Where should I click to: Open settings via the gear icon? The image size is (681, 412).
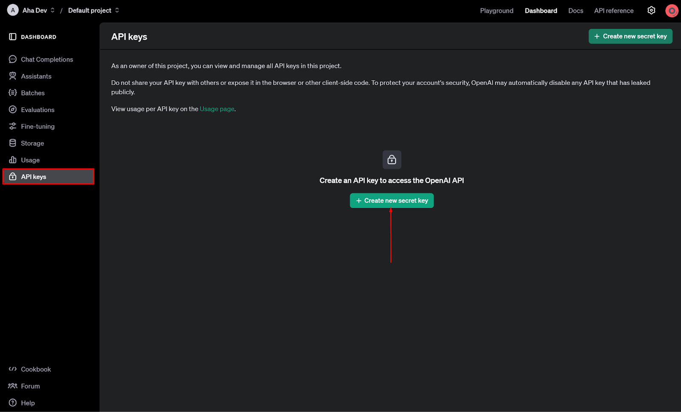651,10
